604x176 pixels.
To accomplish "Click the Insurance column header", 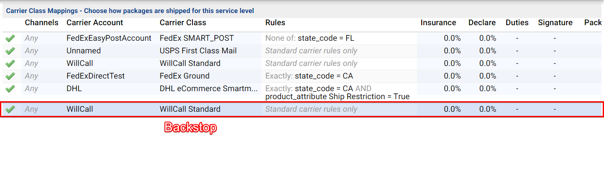I will tap(438, 23).
